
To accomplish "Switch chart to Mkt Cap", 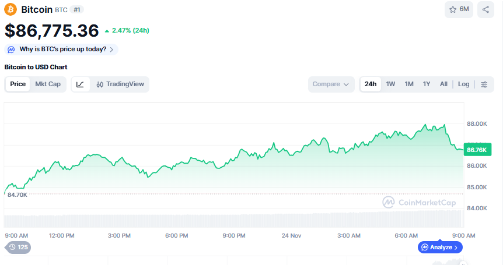I will click(48, 84).
